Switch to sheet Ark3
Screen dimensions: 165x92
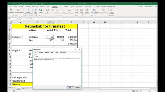coord(28,89)
